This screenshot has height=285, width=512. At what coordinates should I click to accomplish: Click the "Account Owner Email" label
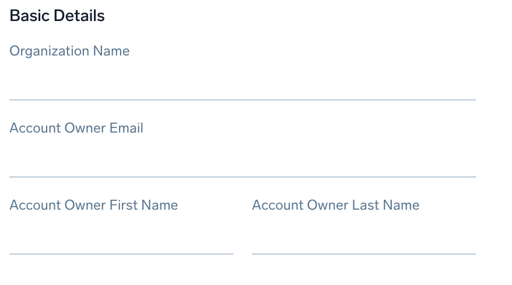coord(76,128)
